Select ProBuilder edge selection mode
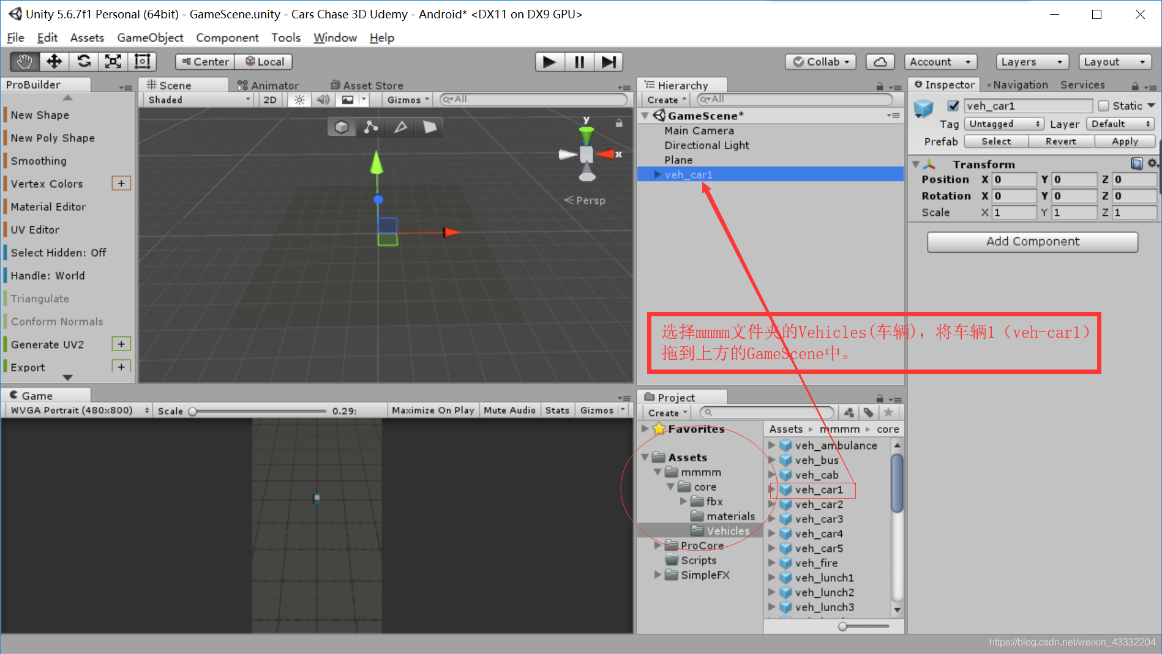This screenshot has height=654, width=1162. pyautogui.click(x=400, y=127)
